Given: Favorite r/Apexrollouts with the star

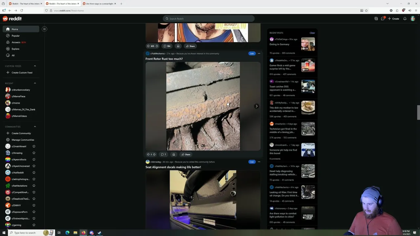Looking at the screenshot, I should 34,160.
